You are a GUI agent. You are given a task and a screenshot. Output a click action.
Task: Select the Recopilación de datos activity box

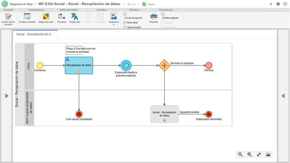tap(79, 65)
